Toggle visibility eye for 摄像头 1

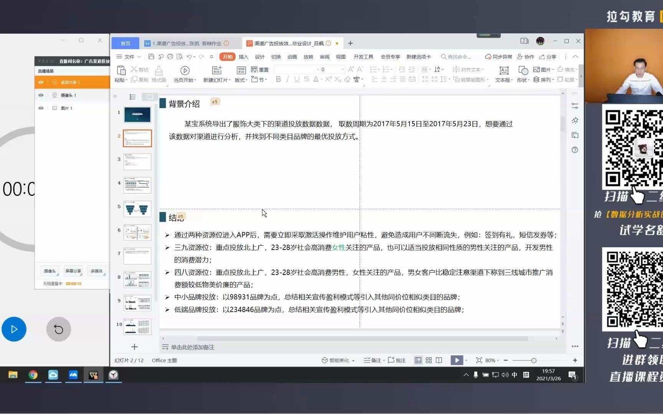point(41,95)
